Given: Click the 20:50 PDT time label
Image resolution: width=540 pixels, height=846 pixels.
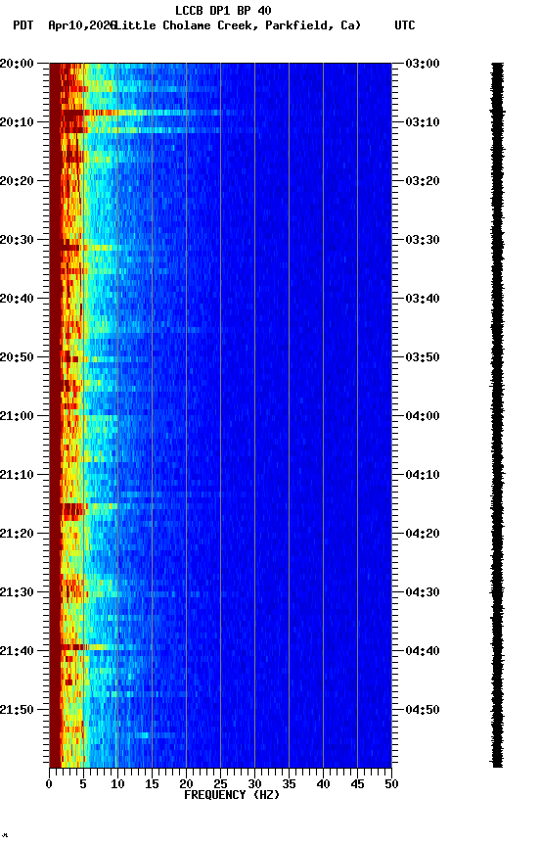Looking at the screenshot, I should (17, 357).
